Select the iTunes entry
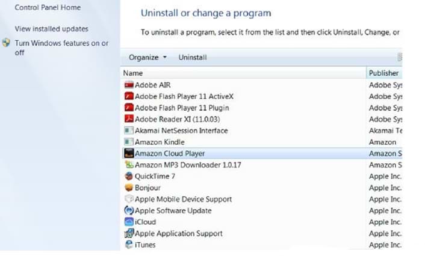Image resolution: width=425 pixels, height=256 pixels. [145, 245]
